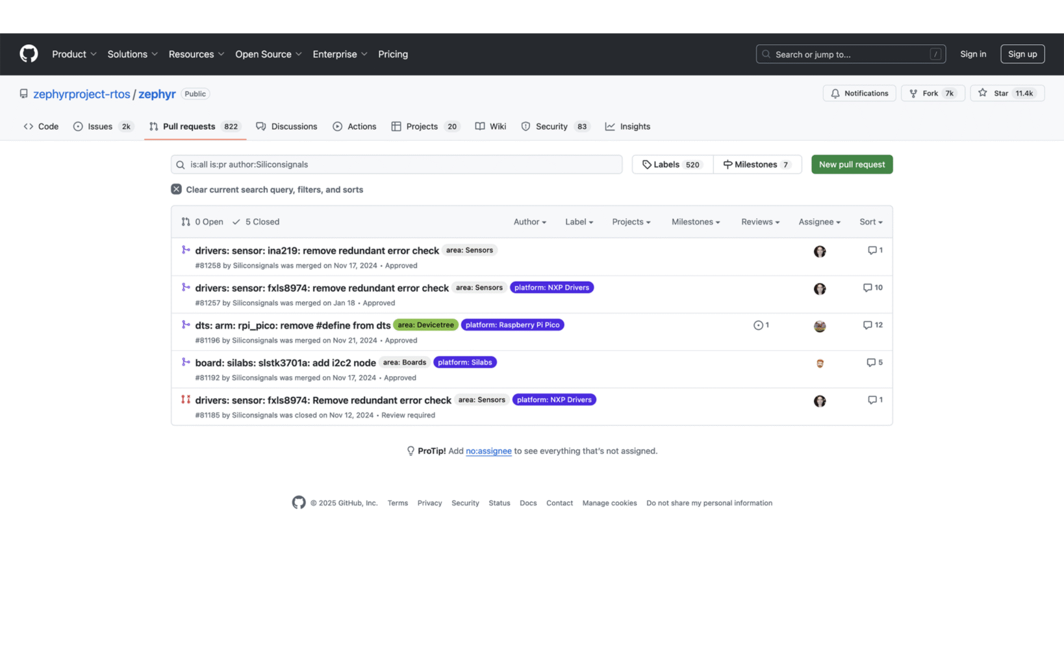
Task: Filter by Author dropdown
Action: tap(529, 222)
